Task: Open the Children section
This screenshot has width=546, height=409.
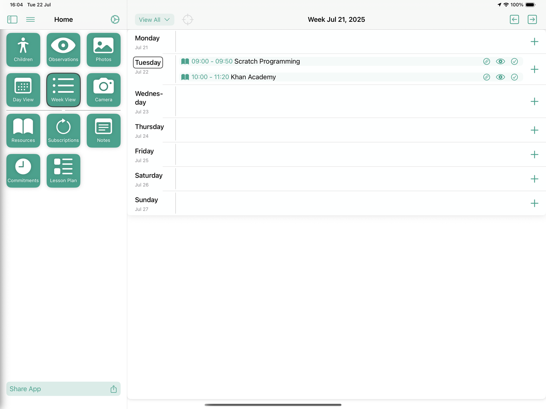Action: (23, 50)
